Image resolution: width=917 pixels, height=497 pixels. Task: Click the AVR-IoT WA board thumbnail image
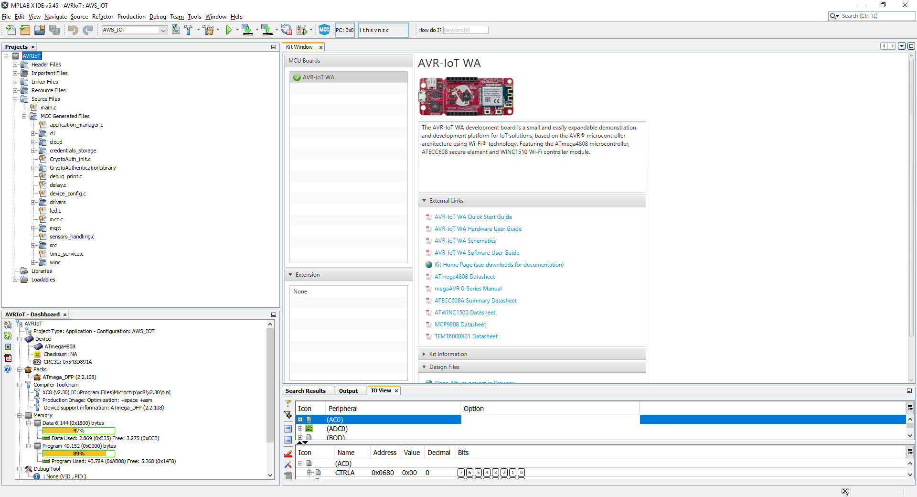point(466,97)
